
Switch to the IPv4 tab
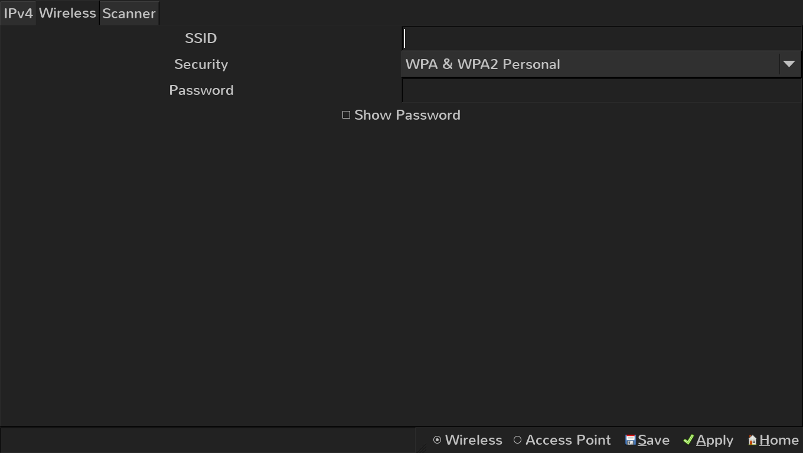tap(18, 14)
